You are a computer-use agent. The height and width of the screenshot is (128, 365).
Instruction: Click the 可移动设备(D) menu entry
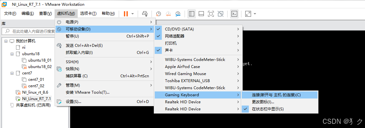tap(105, 29)
